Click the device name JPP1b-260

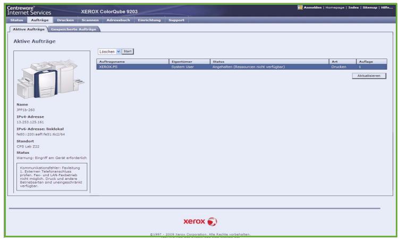[26, 110]
